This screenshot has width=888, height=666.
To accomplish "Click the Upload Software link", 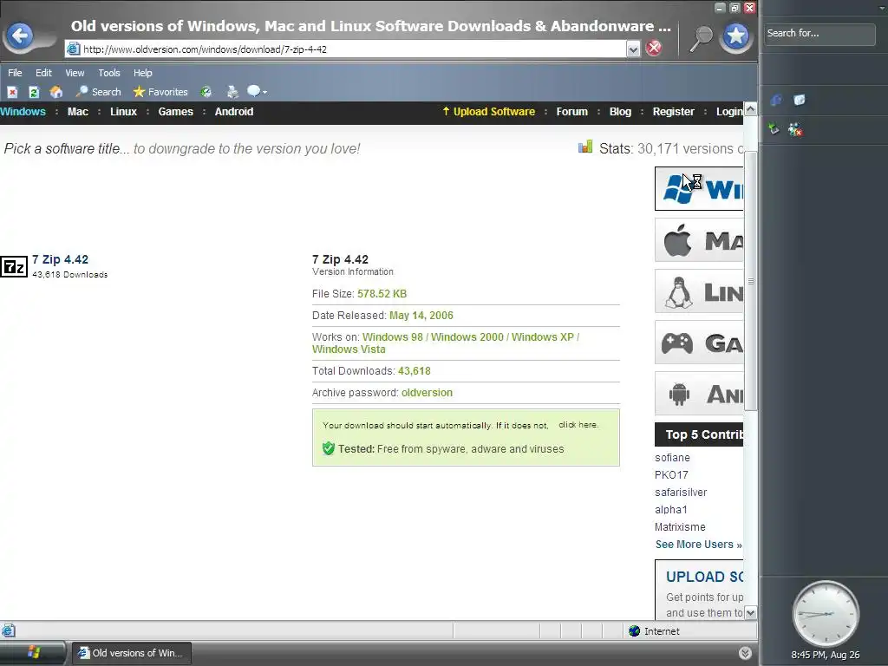I will (x=489, y=112).
